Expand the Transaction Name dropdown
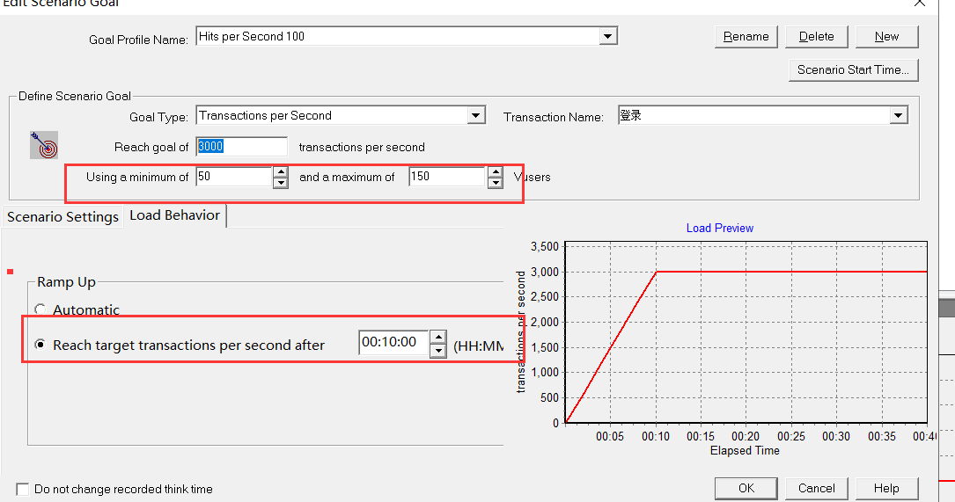 (x=898, y=115)
